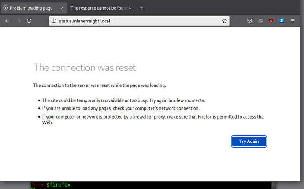This screenshot has height=189, width=304.
Task: Open the uBlock Origin extension icon
Action: pyautogui.click(x=271, y=21)
